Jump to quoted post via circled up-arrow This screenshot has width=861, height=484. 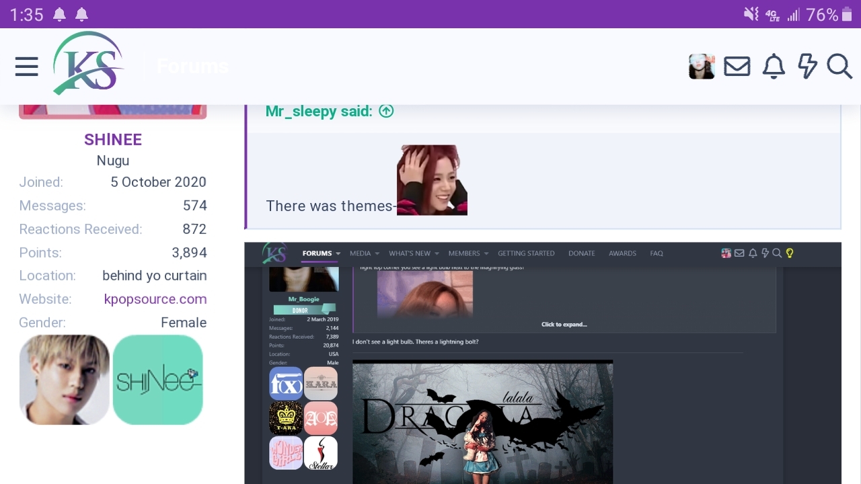[386, 112]
